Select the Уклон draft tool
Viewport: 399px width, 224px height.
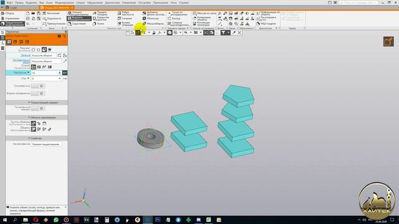tap(99, 24)
